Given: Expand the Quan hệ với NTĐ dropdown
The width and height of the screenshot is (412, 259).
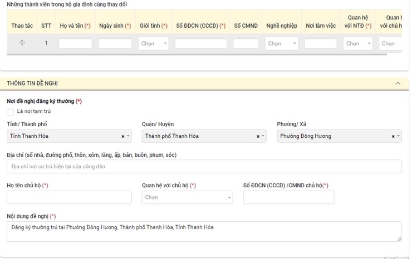Looking at the screenshot, I should [x=357, y=43].
